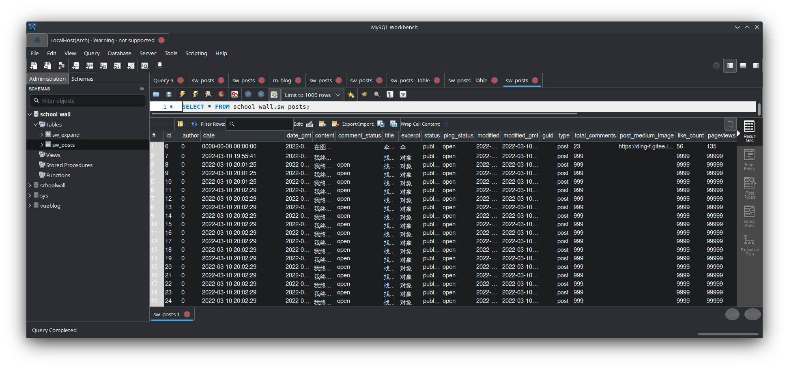
Task: Collapse the school_wall schema
Action: pyautogui.click(x=30, y=114)
